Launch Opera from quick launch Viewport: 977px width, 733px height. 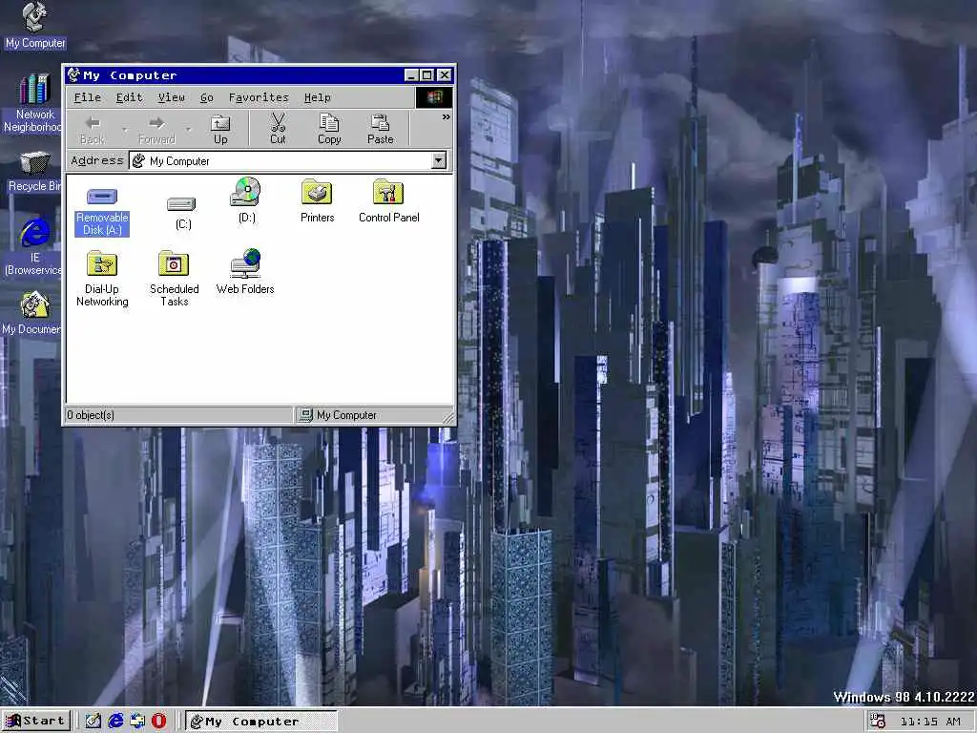[x=159, y=722]
